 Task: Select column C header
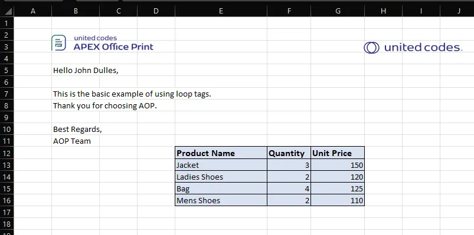pos(119,11)
